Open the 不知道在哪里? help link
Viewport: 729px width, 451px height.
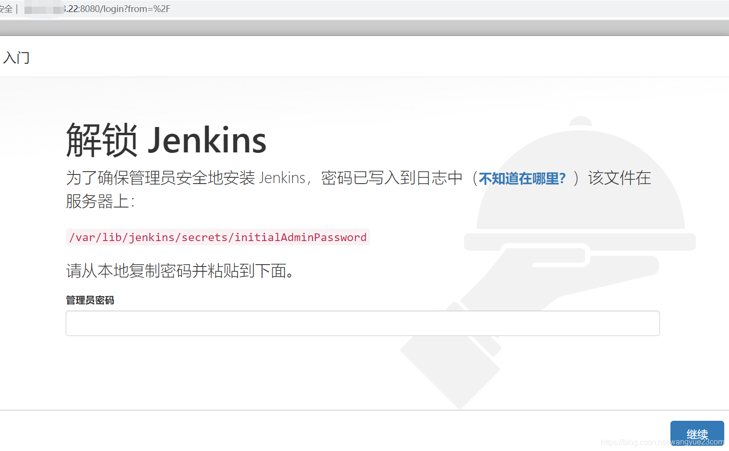click(x=522, y=179)
